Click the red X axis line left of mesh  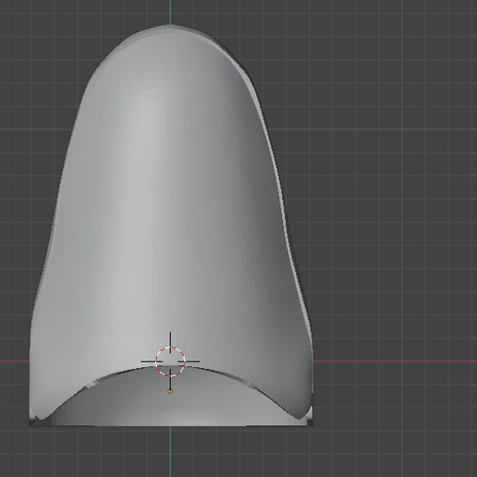coord(15,361)
